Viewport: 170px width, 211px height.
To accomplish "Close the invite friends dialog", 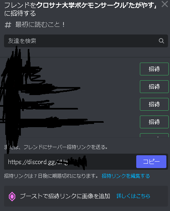I will click(x=165, y=4).
